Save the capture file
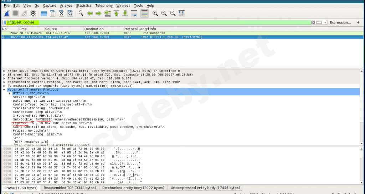Image resolution: width=365 pixels, height=194 pixels. pos(53,14)
